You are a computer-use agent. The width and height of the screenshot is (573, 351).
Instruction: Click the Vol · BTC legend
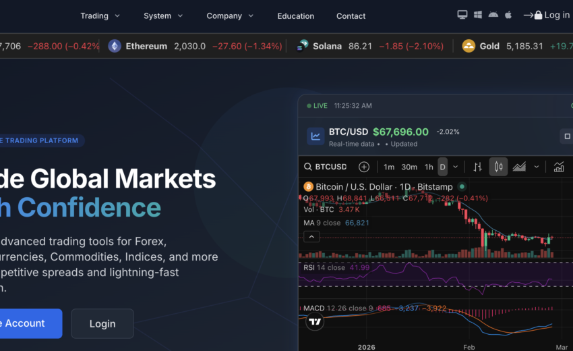[x=319, y=209]
